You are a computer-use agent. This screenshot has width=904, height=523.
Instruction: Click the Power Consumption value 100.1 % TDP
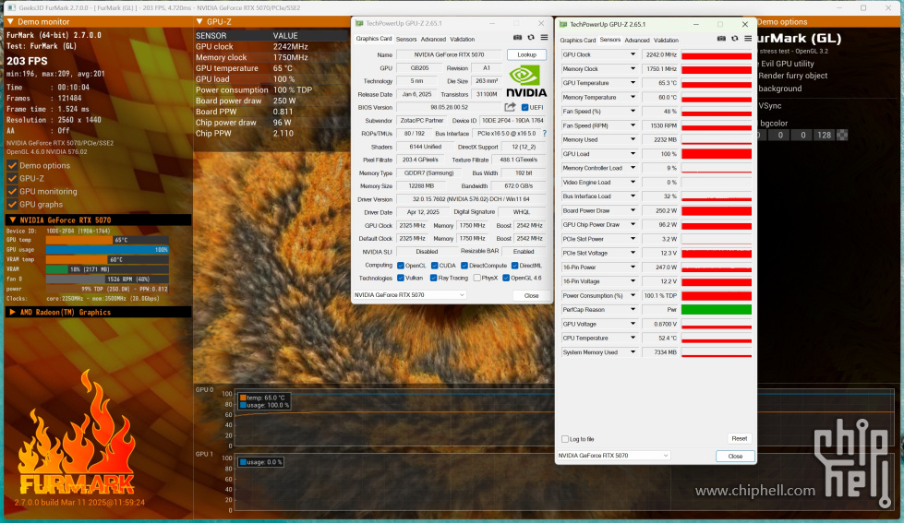click(660, 295)
